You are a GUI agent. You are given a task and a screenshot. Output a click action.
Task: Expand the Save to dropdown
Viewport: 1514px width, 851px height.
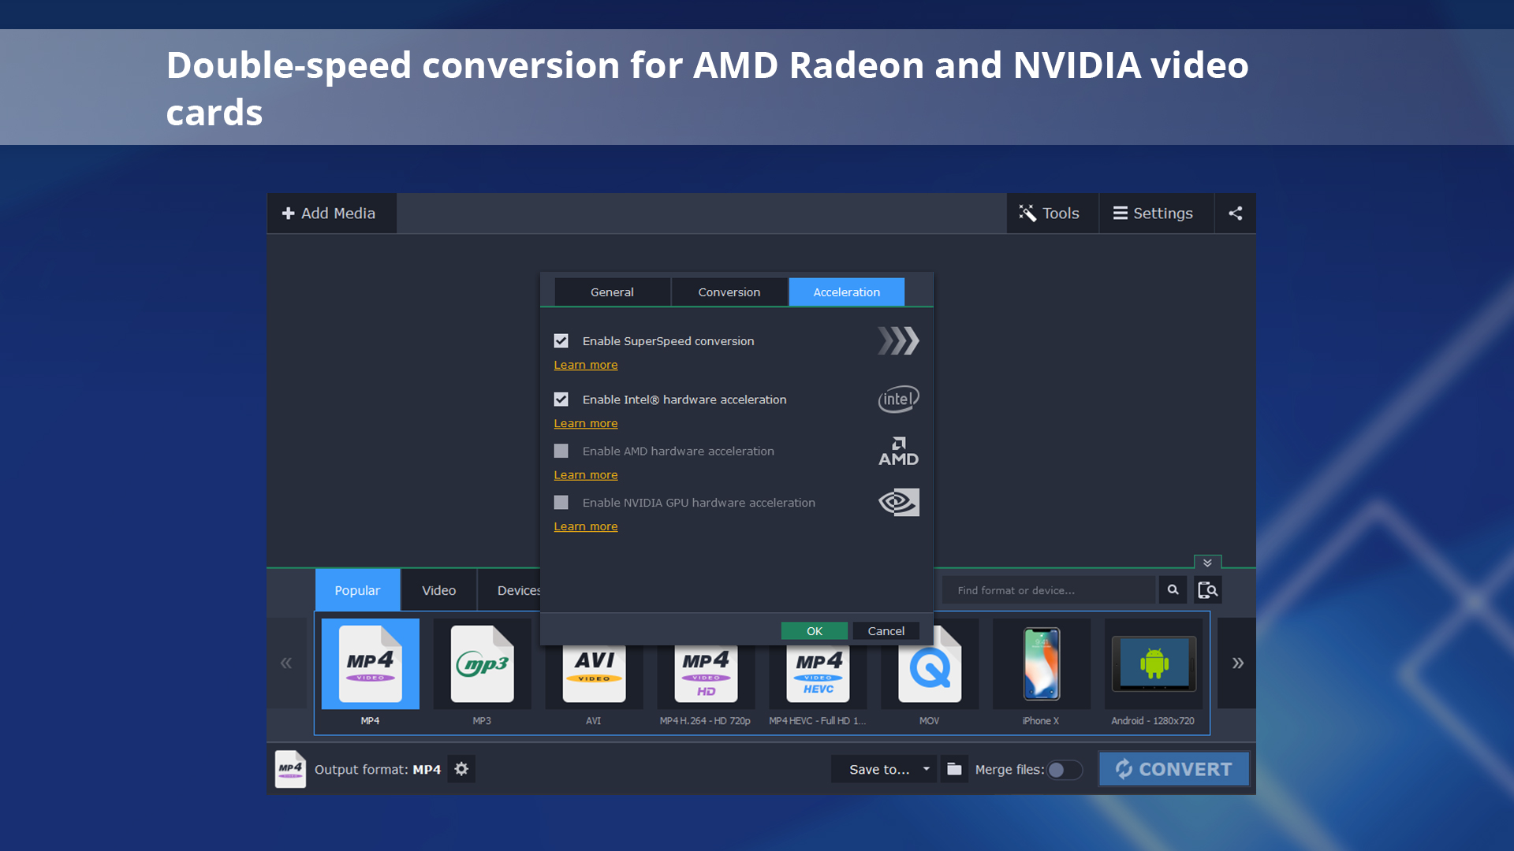tap(927, 769)
